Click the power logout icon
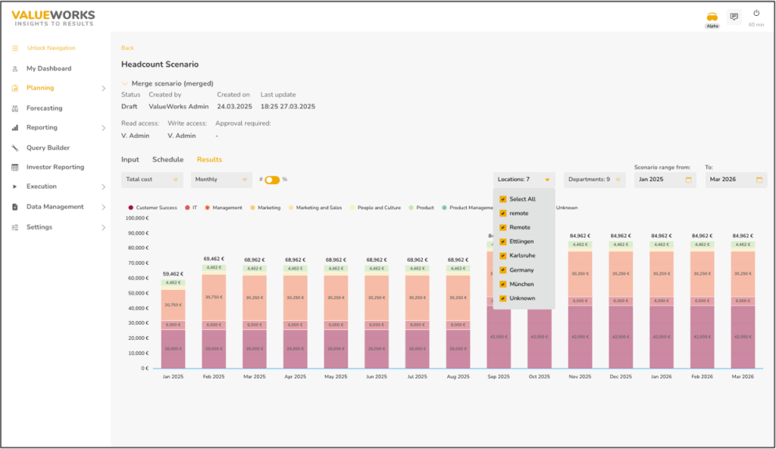The width and height of the screenshot is (776, 449). [756, 14]
